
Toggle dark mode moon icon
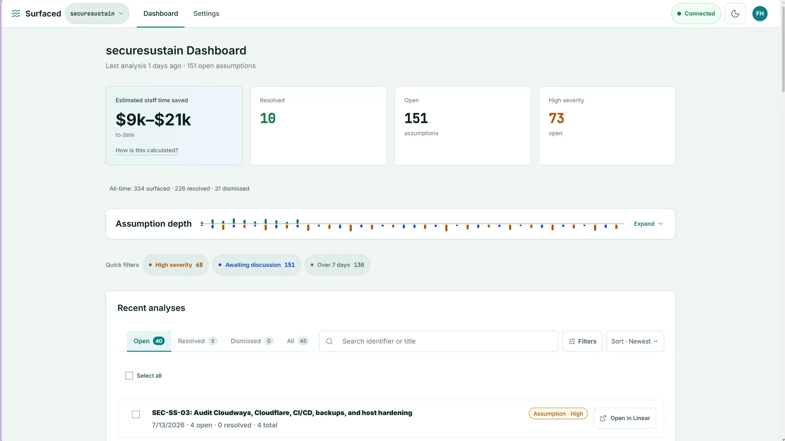(735, 14)
